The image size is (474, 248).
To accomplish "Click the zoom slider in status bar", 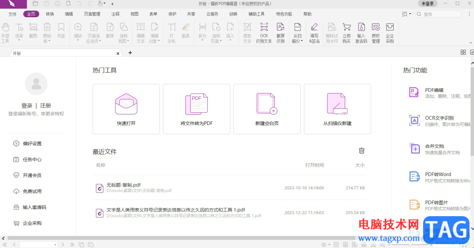I will point(411,245).
